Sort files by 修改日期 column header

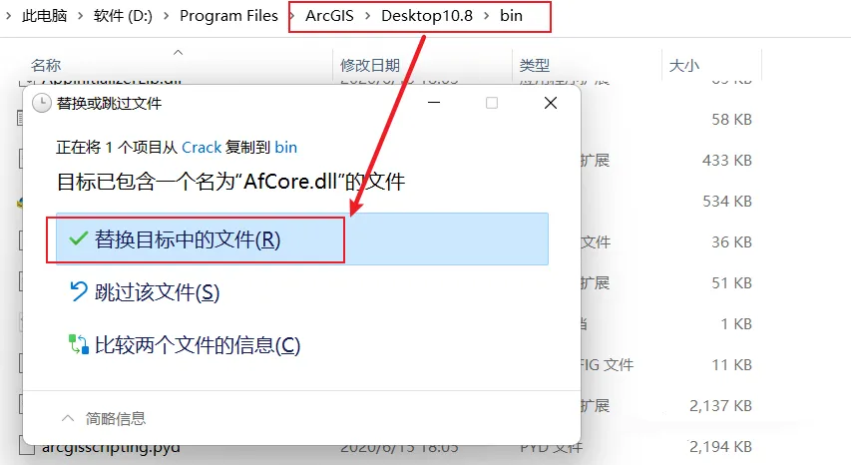click(370, 66)
